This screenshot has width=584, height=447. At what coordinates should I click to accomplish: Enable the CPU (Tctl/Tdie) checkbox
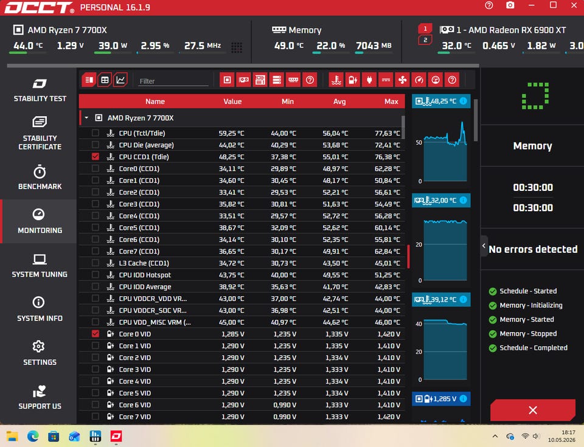pyautogui.click(x=96, y=133)
